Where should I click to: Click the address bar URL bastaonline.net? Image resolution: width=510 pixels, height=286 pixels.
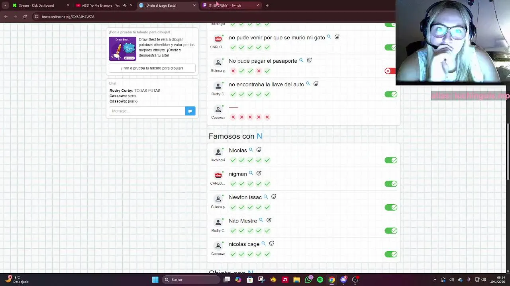[x=68, y=17]
